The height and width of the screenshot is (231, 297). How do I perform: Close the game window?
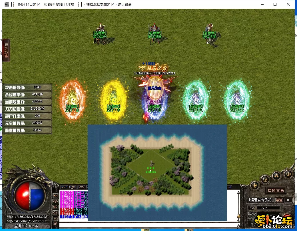point(288,4)
